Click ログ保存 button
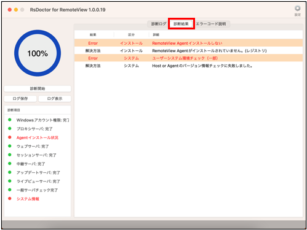Screen dimensions: 307x230 click(x=20, y=99)
